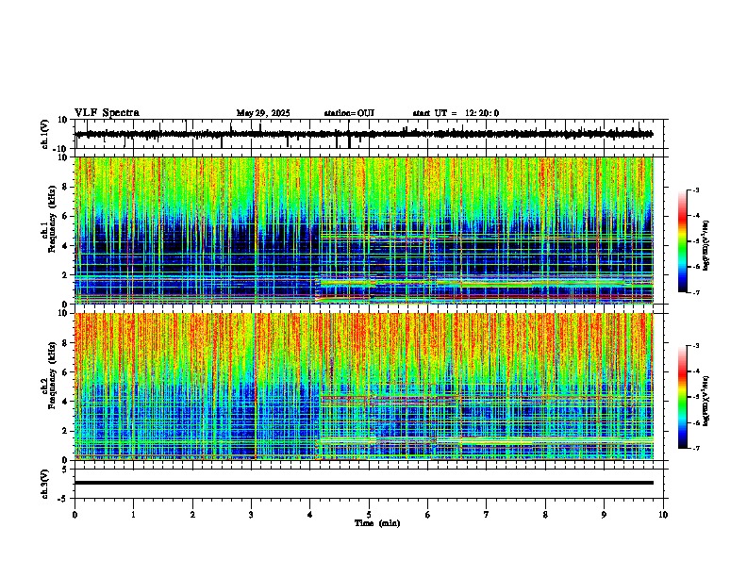Click time axis tick label "1"
This screenshot has height=577, width=747.
(133, 515)
